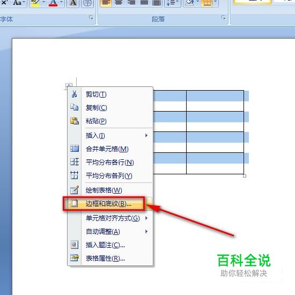Choose 粘贴(P) from context menu
Viewport: 295px width, 295px height.
pyautogui.click(x=110, y=121)
